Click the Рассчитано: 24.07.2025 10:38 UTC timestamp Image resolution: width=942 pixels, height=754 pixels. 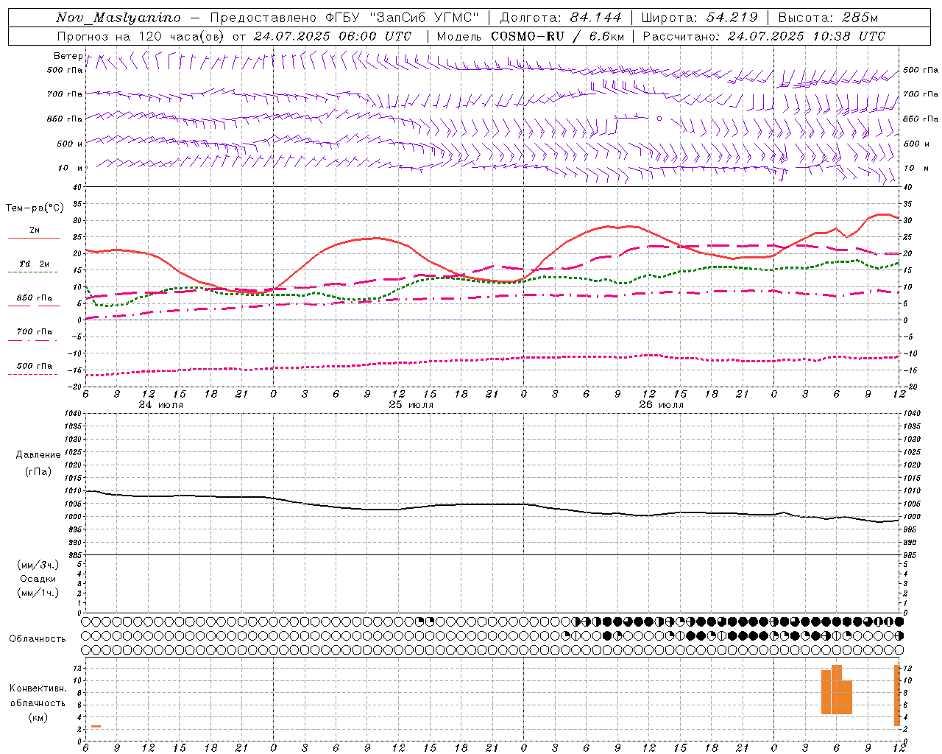point(764,36)
